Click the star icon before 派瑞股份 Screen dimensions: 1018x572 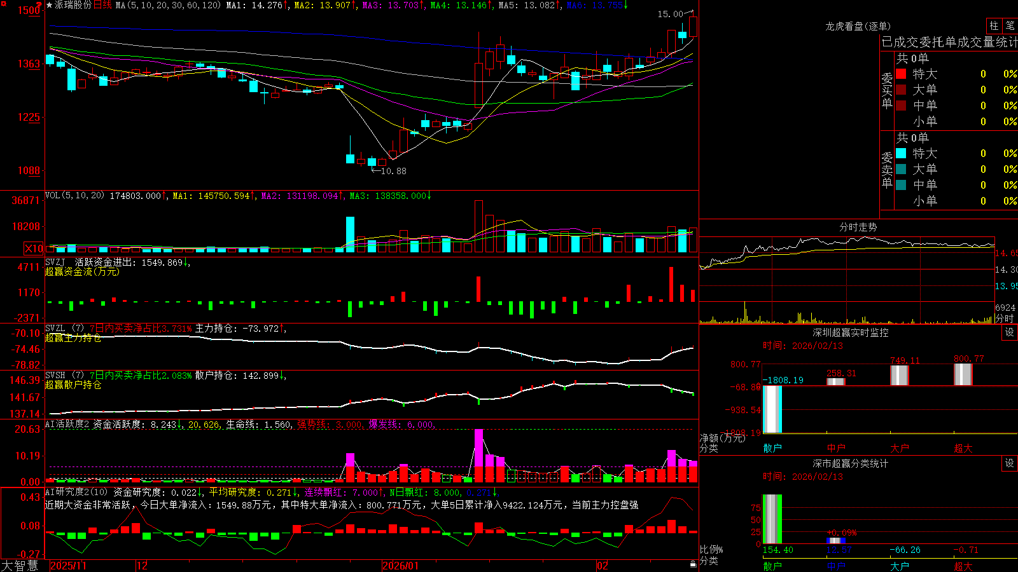[x=50, y=5]
